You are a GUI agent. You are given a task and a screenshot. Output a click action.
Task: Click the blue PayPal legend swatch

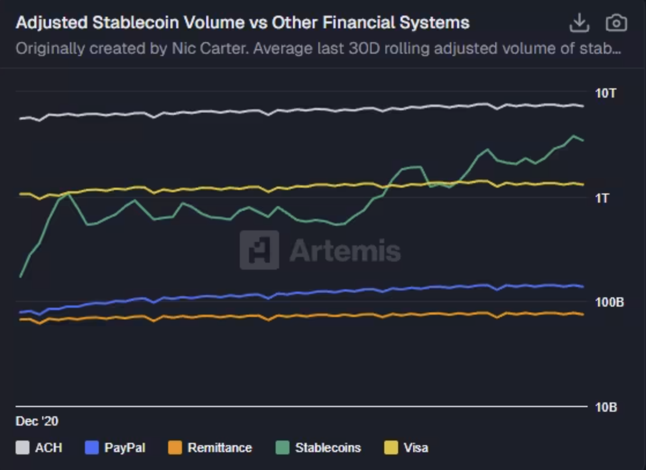[92, 447]
